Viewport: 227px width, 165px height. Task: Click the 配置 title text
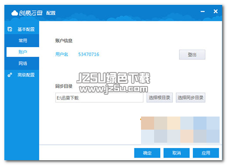coord(51,13)
